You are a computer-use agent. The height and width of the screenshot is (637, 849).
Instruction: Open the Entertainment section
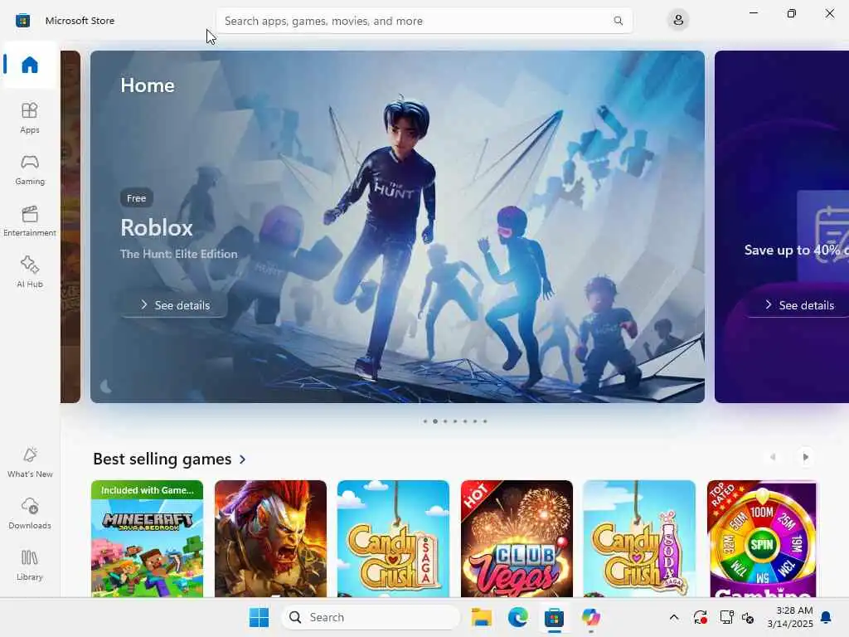tap(30, 221)
